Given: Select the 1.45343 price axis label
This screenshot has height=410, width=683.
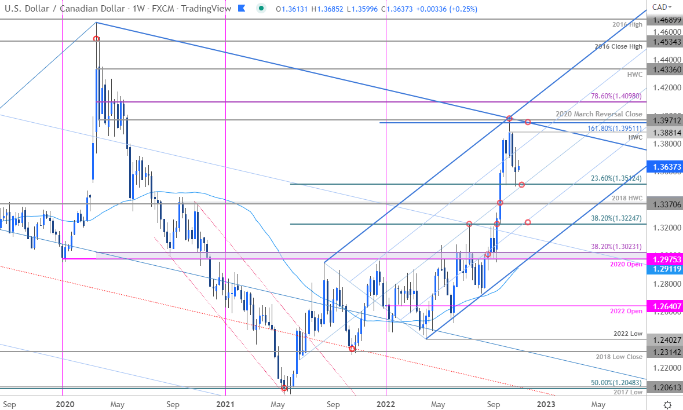Looking at the screenshot, I should click(x=664, y=41).
